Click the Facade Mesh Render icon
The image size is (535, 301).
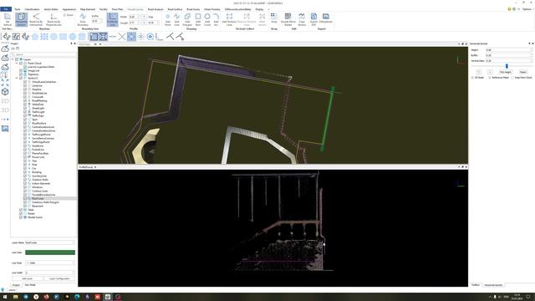click(288, 19)
